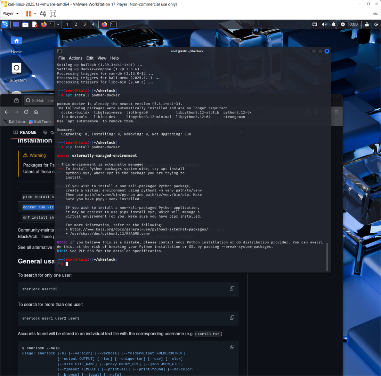Screen dimensions: 381x376
Task: Send Ctrl+Alt+Del to virtual machine
Action: click(43, 14)
